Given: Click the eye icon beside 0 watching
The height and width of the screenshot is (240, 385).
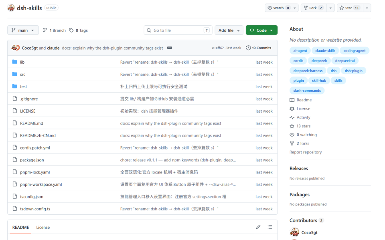Looking at the screenshot, I should 292,135.
